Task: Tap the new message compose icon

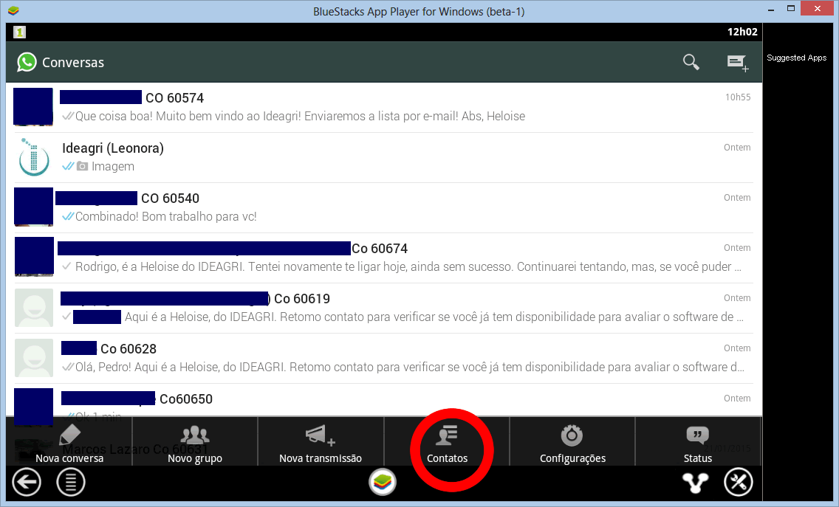Action: point(738,63)
